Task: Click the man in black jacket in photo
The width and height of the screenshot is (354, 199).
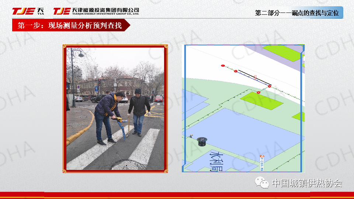Action: click(139, 111)
